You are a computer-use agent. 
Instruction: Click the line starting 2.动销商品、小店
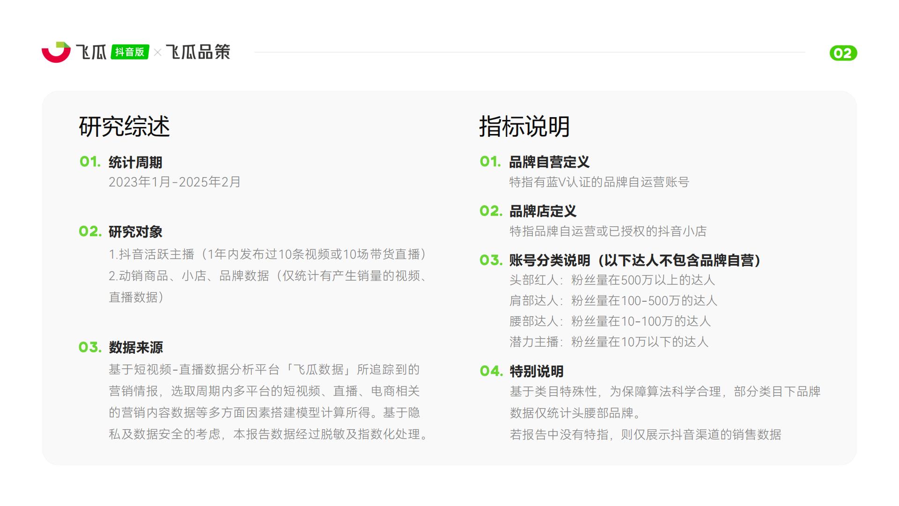[x=268, y=275]
